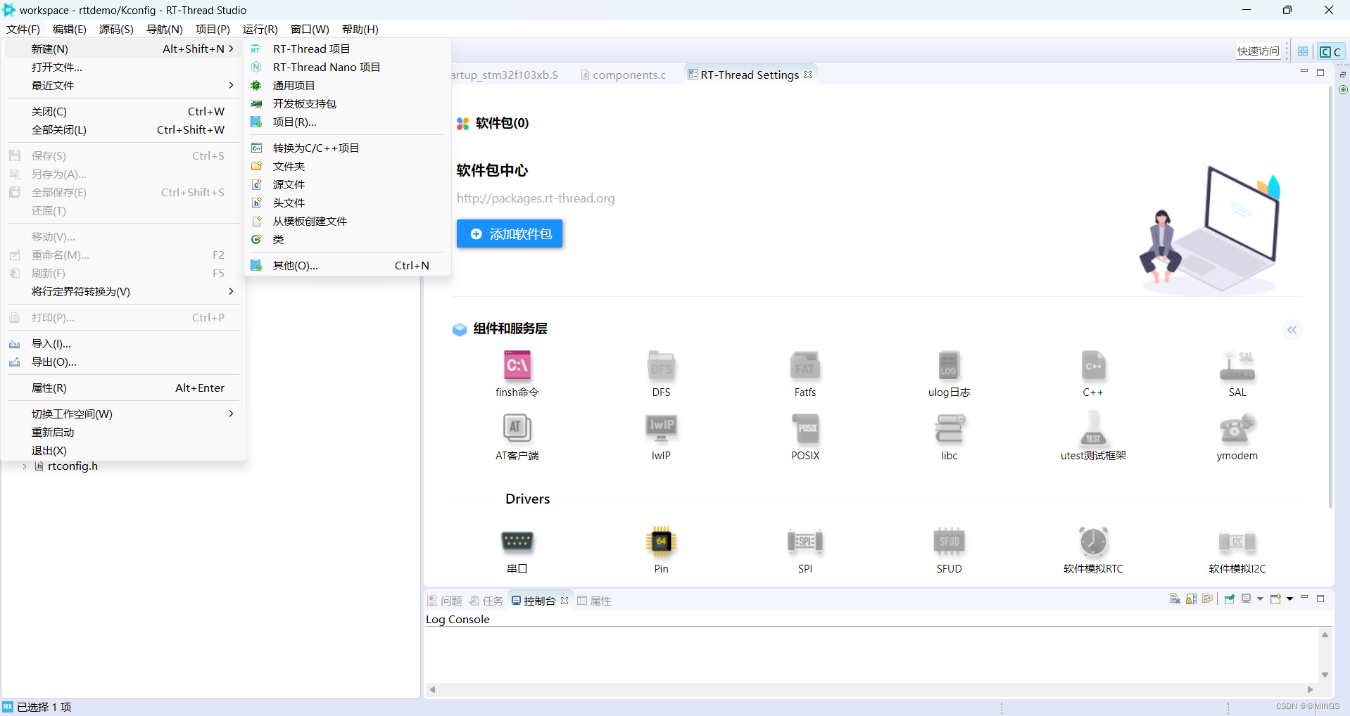Choose 转换为C/C++项目 entry

(347, 148)
